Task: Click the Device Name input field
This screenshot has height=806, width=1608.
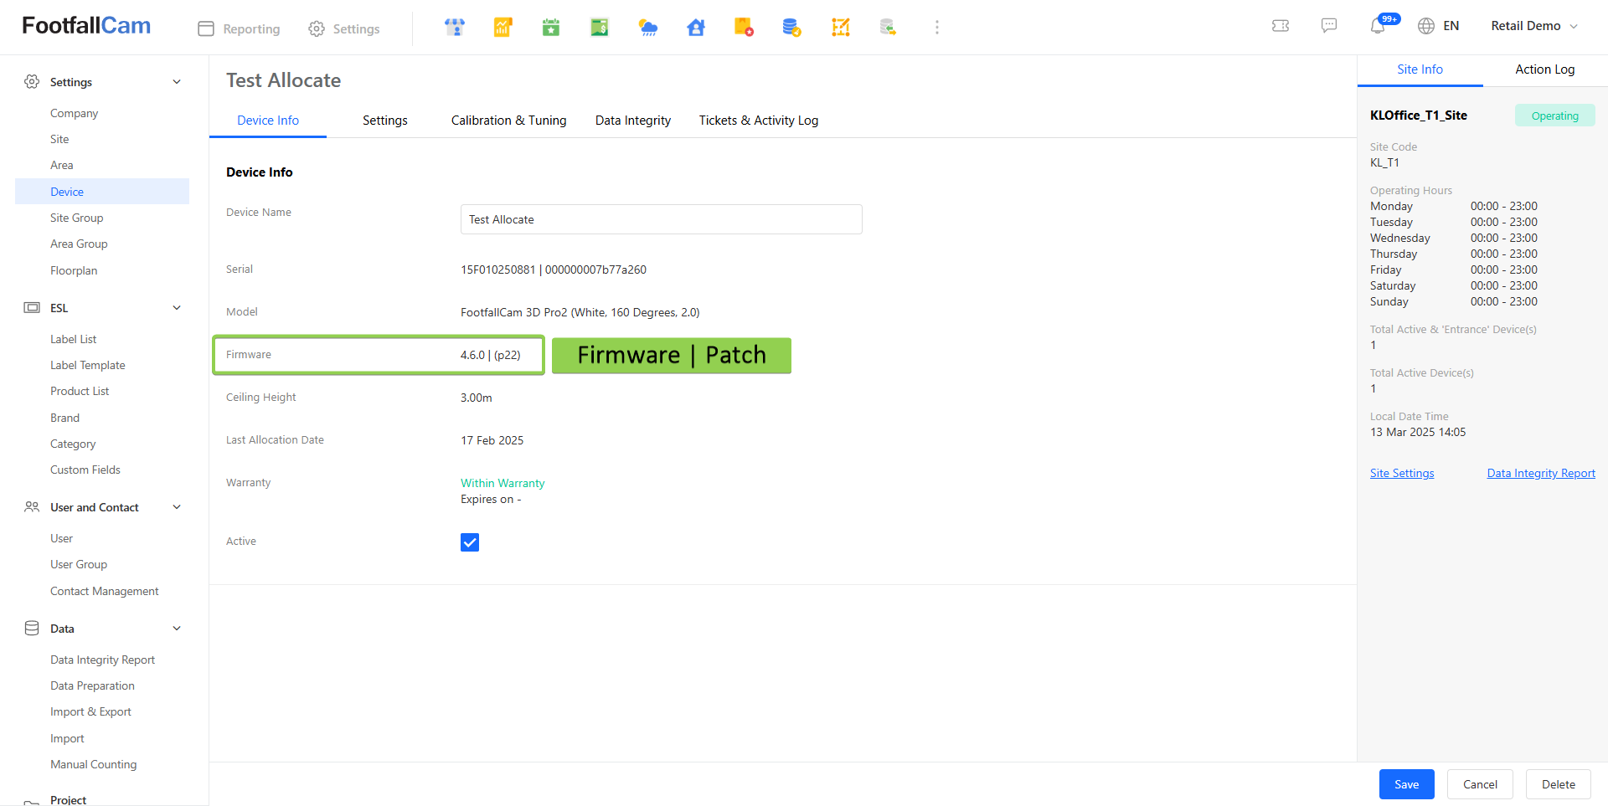Action: [x=661, y=219]
